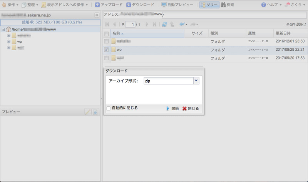This screenshot has width=308, height=182.
Task: Collapse the tree panel with double-arrow icon
Action: pos(97,15)
